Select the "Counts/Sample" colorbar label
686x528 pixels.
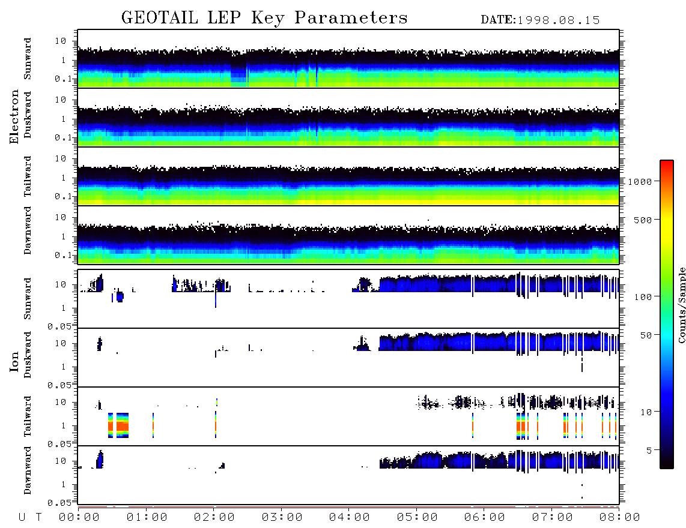point(681,305)
